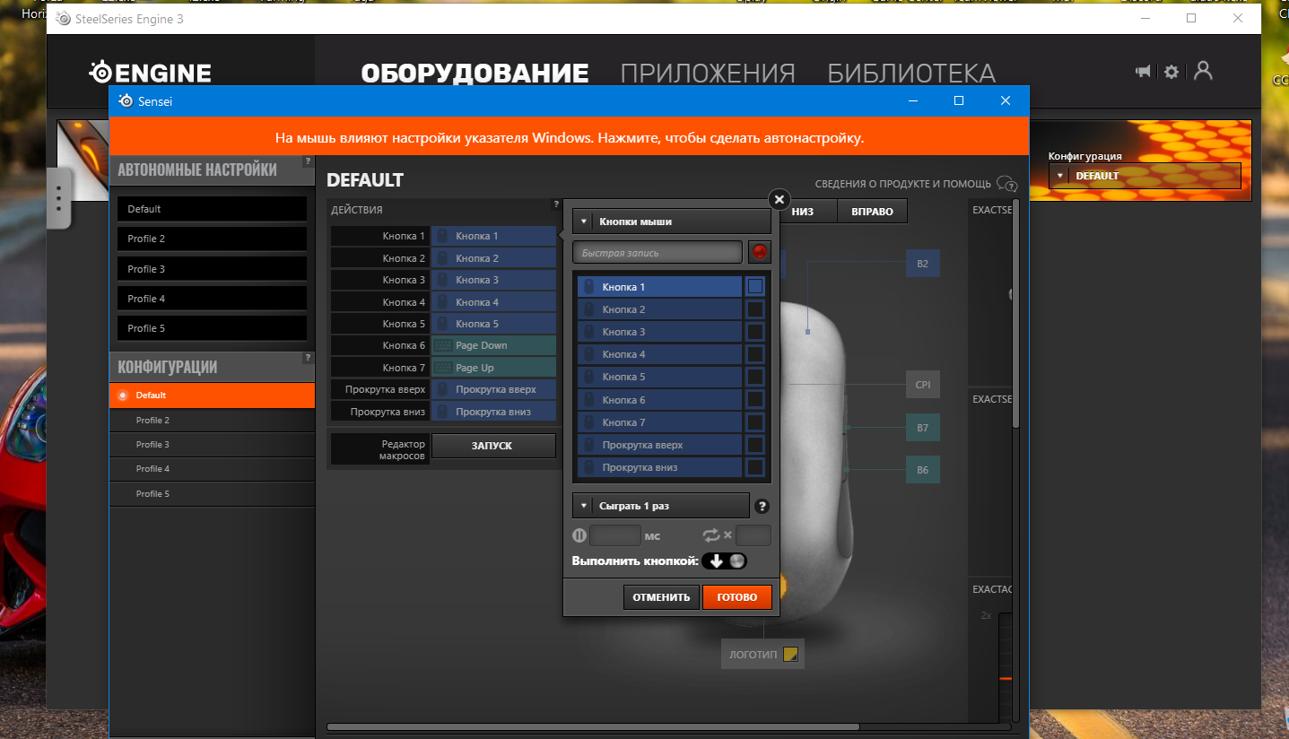Open product info and help chat icon
The width and height of the screenshot is (1289, 739).
point(1006,184)
